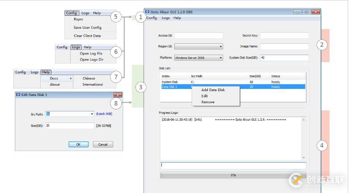Image resolution: width=349 pixels, height=193 pixels.
Task: Maximize the Goto Aliyun GUI window
Action: coord(307,12)
